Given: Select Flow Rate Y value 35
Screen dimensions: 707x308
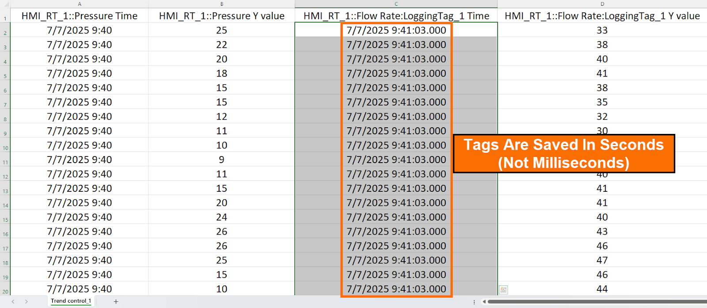Looking at the screenshot, I should point(602,102).
